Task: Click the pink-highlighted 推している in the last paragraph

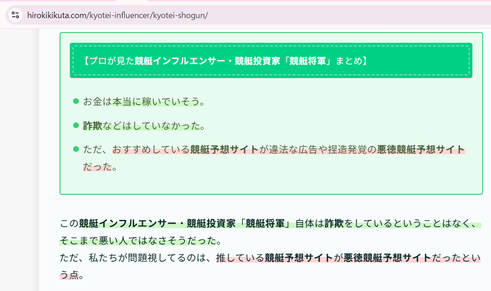Action: click(x=240, y=258)
